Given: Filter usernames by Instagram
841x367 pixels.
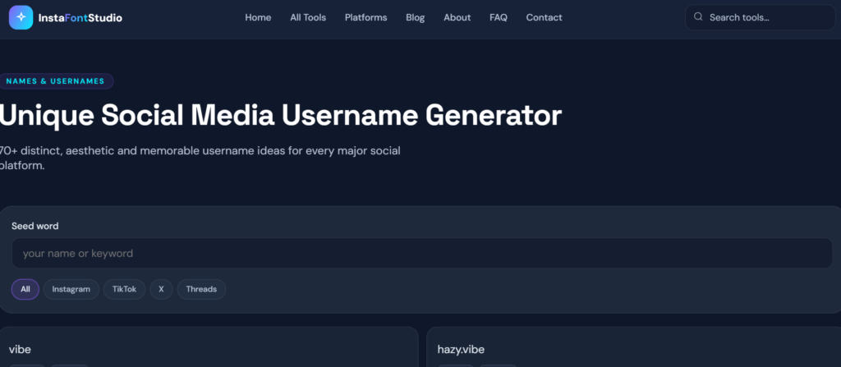Looking at the screenshot, I should coord(71,289).
